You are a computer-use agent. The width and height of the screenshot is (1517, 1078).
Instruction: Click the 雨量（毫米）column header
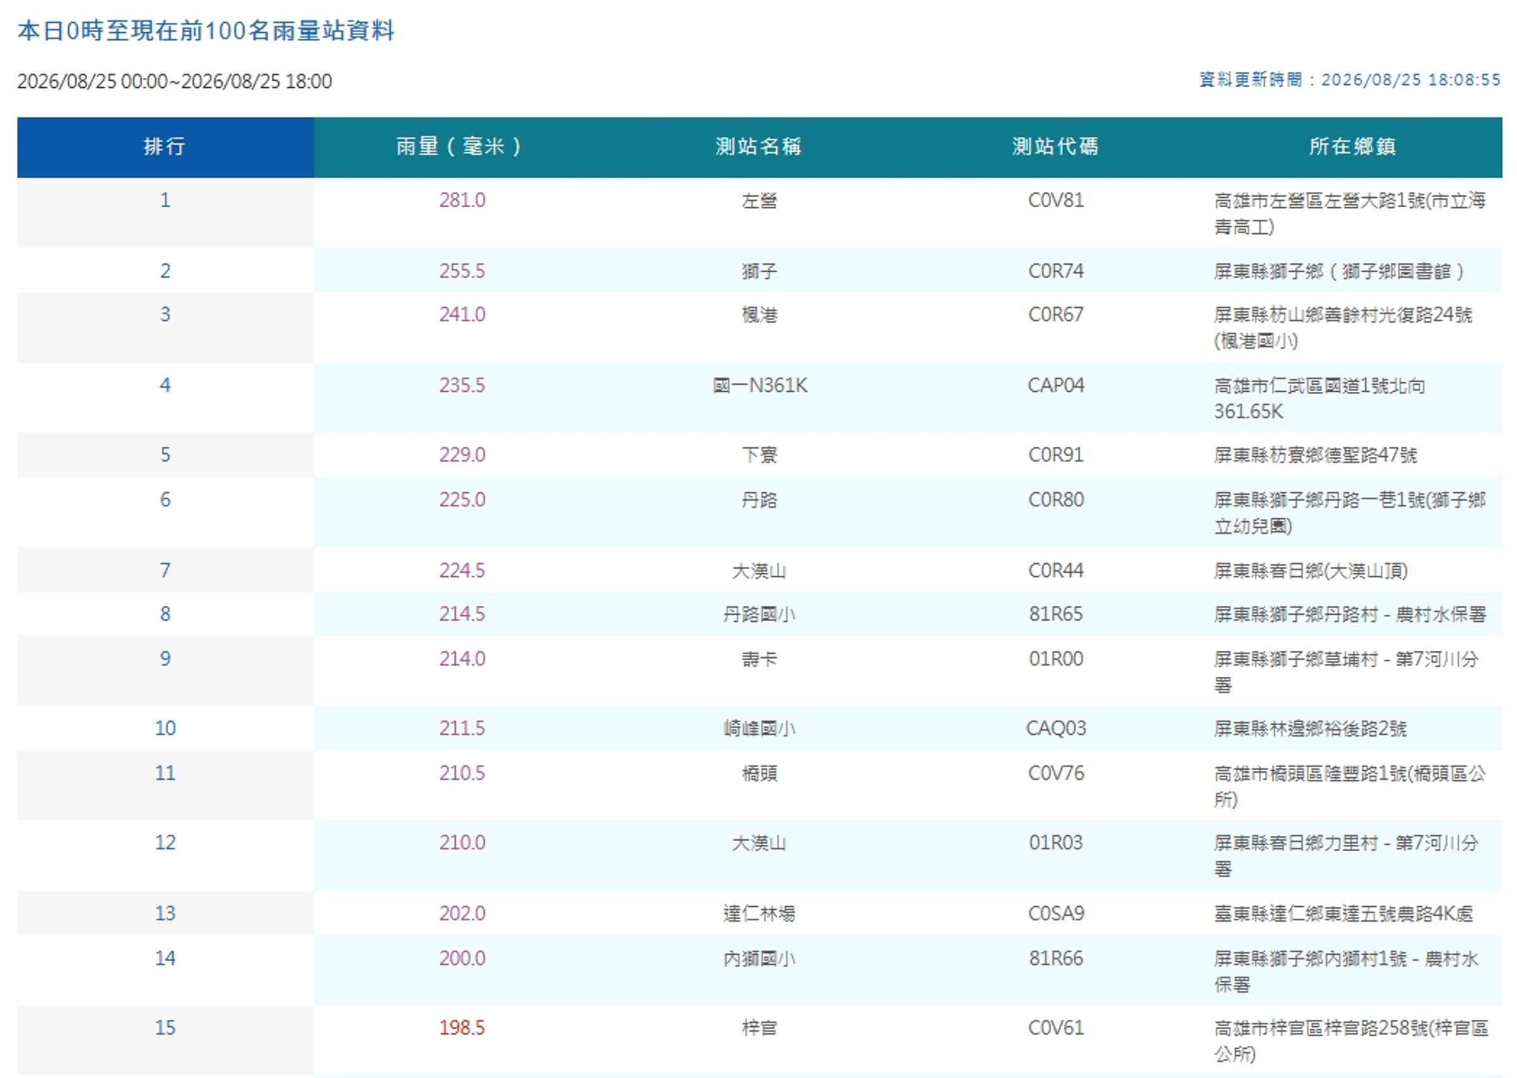(x=462, y=147)
